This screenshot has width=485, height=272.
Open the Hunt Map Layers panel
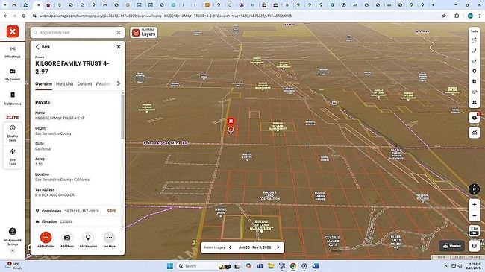144,33
